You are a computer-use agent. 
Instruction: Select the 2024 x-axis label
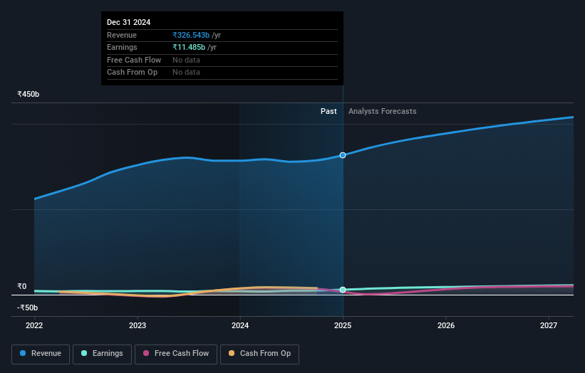[x=240, y=326]
